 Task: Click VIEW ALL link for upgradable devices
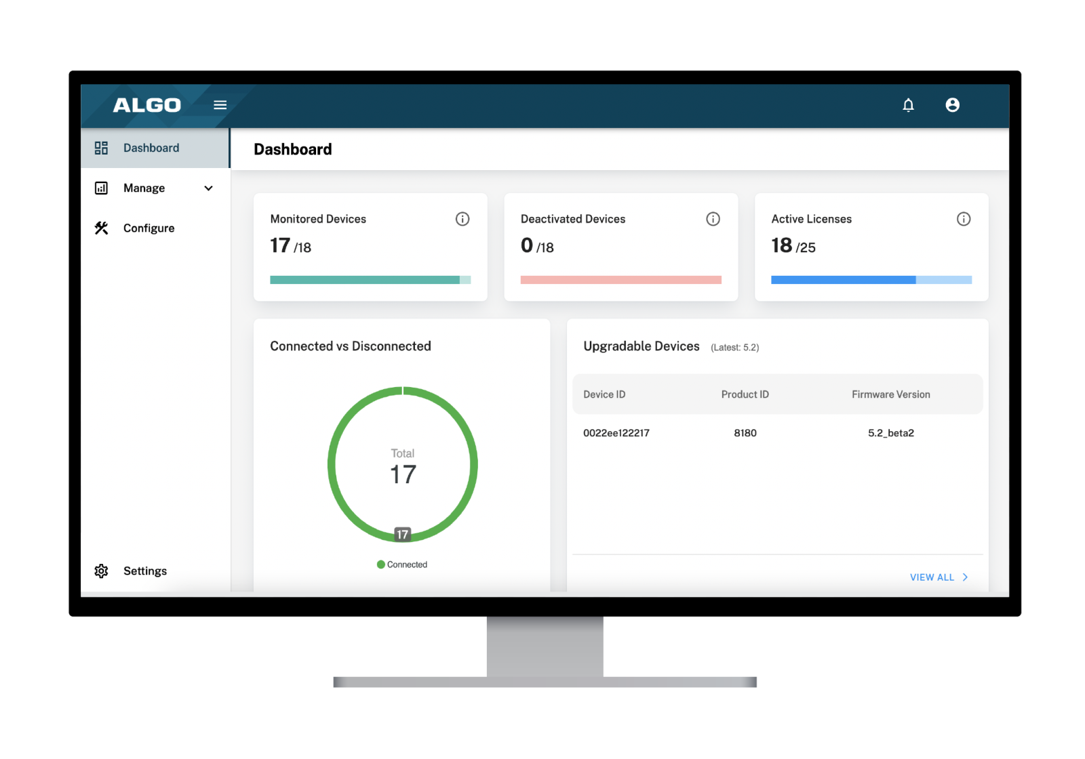[932, 577]
